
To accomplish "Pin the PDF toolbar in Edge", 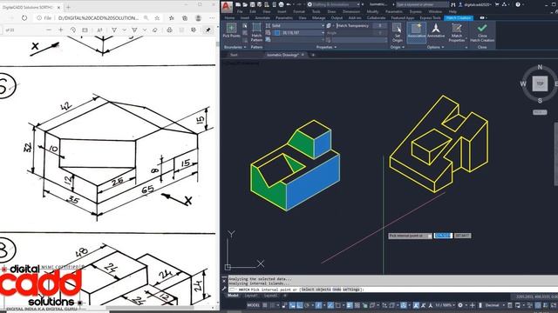I will click(208, 30).
